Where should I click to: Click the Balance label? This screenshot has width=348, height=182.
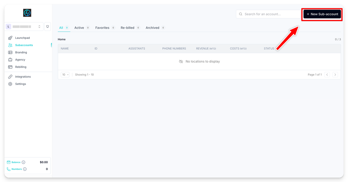16,162
